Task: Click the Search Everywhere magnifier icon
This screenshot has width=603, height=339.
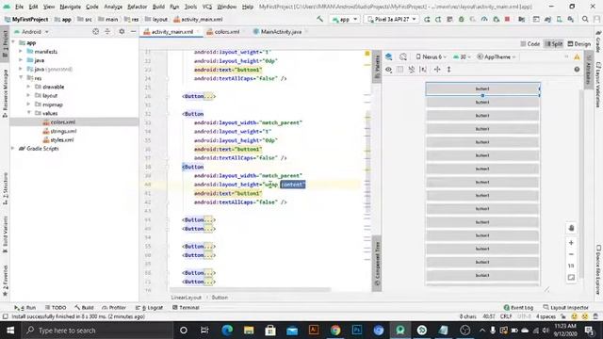Action: click(585, 19)
